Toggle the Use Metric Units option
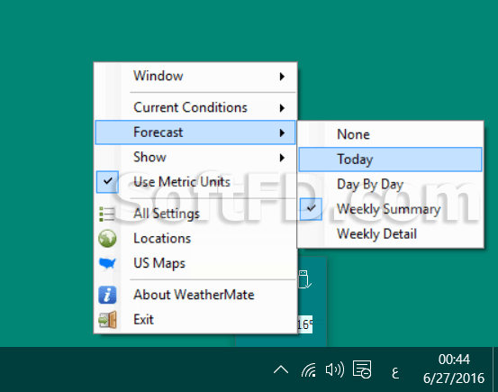This screenshot has height=392, width=498. tap(195, 182)
